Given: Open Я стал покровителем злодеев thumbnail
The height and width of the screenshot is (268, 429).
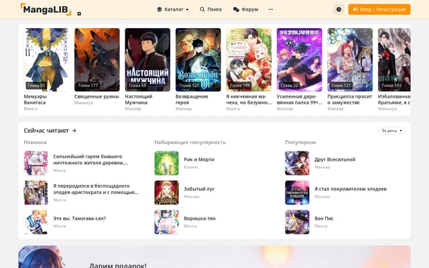Looking at the screenshot, I should [x=297, y=192].
